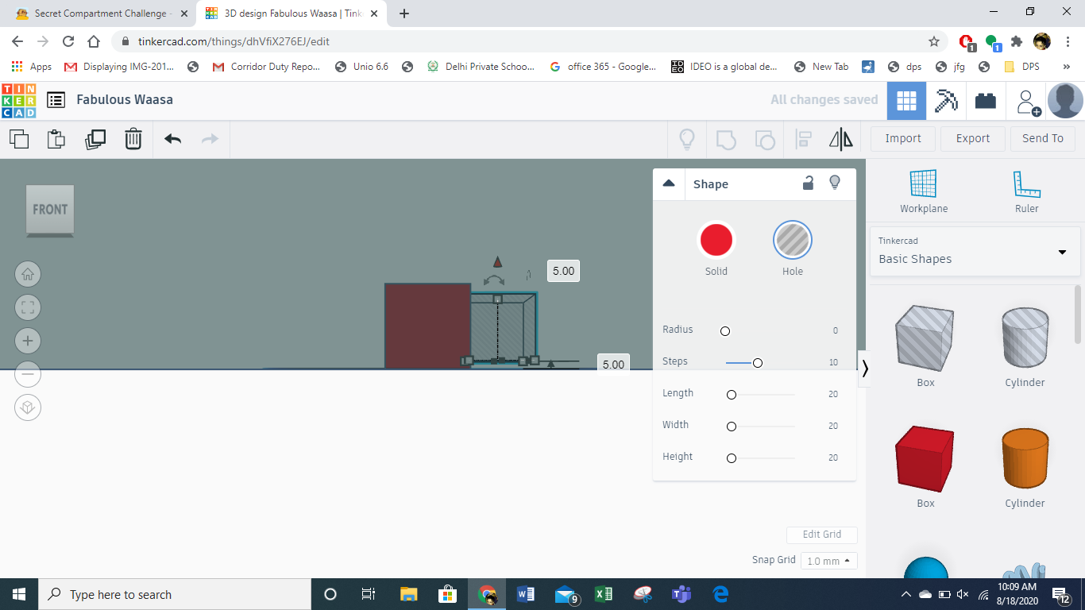Select the Ruler tool
Screen dimensions: 1085x610
1026,192
